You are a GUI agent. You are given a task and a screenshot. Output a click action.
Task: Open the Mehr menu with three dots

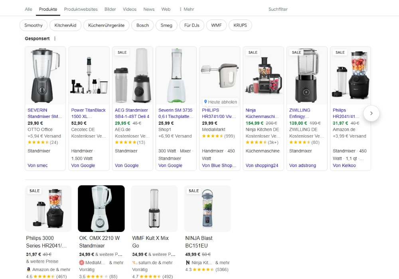pos(186,9)
